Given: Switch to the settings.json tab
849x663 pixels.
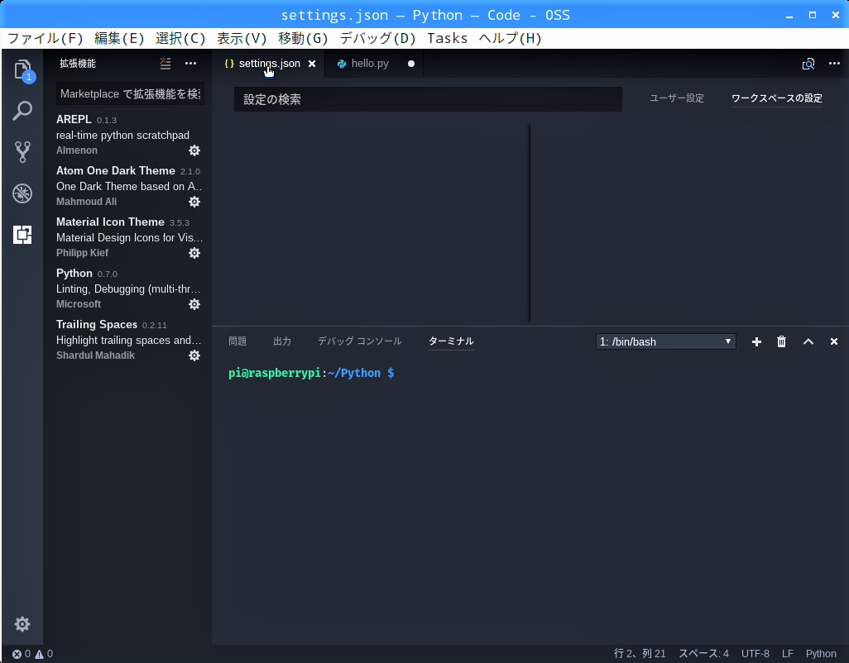Looking at the screenshot, I should (269, 64).
